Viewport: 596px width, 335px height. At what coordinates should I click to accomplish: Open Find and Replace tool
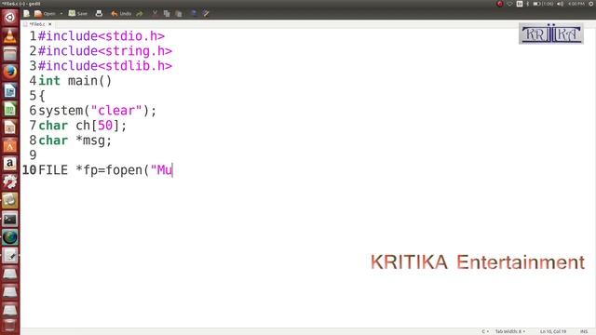point(206,14)
